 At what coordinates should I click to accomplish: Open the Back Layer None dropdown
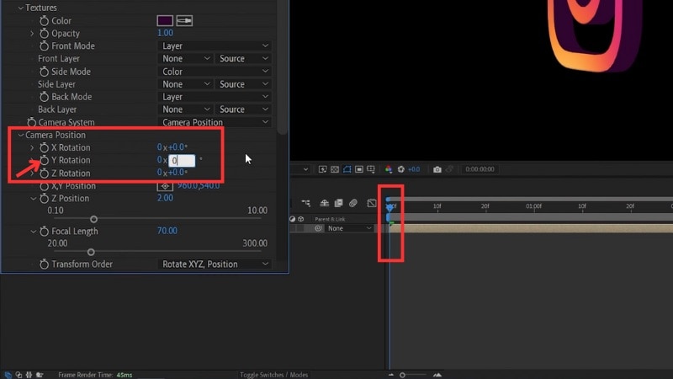click(x=185, y=109)
